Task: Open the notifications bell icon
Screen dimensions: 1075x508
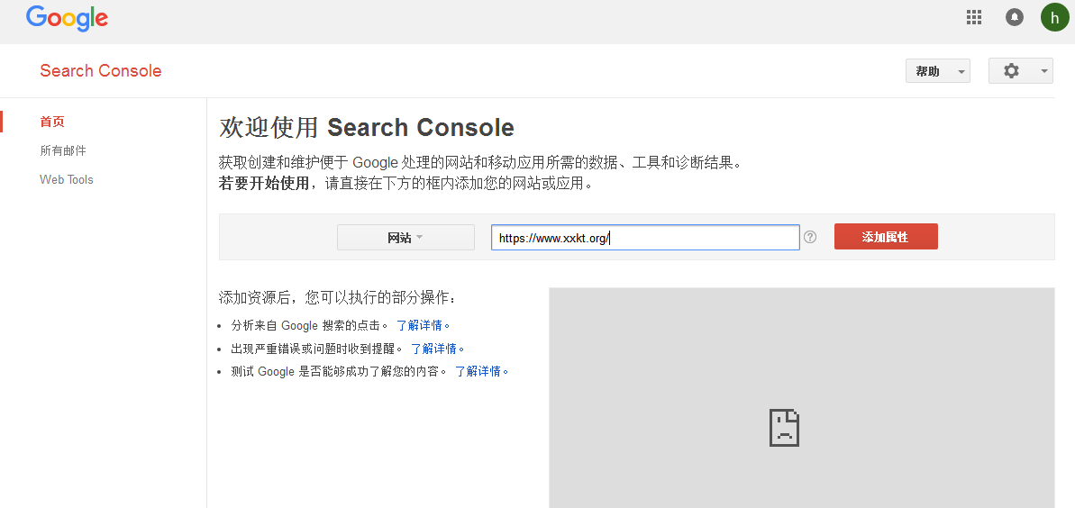Action: (x=1015, y=17)
